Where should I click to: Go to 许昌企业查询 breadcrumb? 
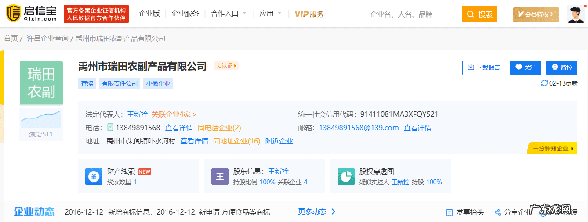(x=47, y=38)
